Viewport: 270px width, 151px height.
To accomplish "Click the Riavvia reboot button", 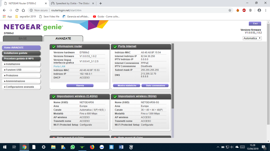I will [x=80, y=85].
